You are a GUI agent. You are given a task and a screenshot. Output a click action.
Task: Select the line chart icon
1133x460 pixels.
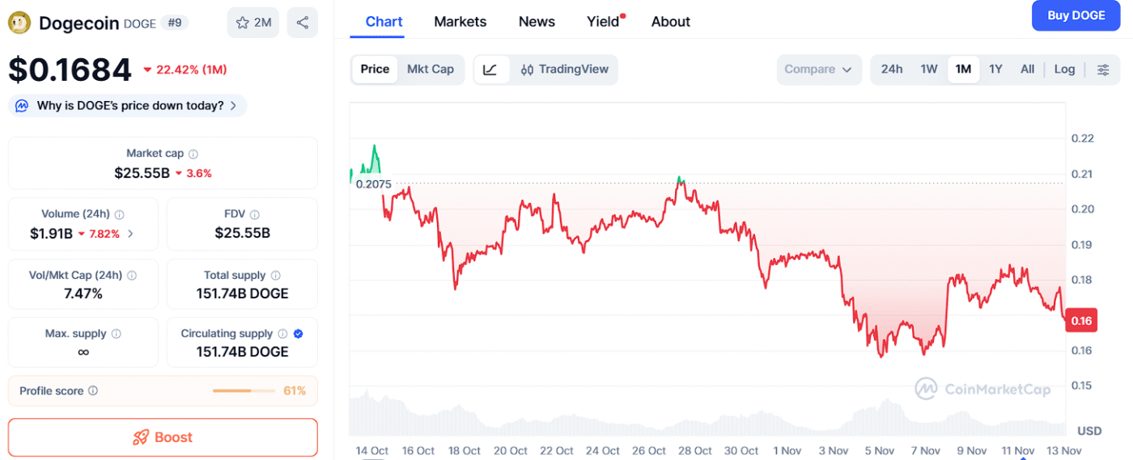pos(490,70)
